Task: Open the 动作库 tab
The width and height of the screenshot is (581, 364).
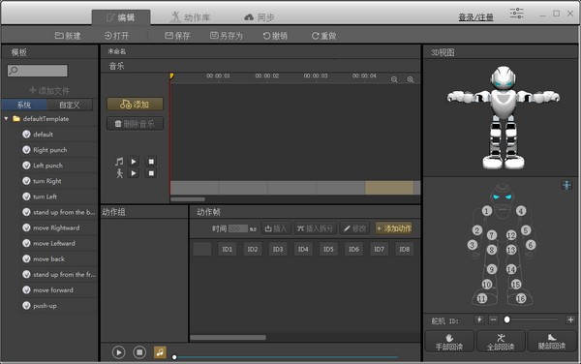Action: point(191,17)
